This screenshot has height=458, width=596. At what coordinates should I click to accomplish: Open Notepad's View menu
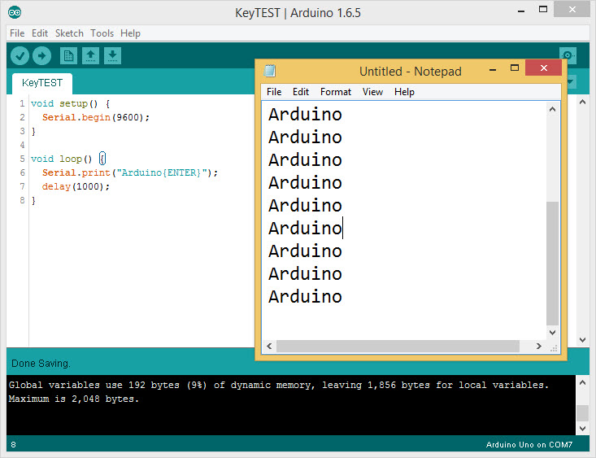tap(372, 92)
